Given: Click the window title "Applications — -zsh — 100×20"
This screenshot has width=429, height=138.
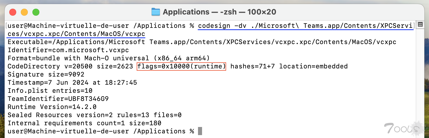Looking at the screenshot, I should (219, 12).
